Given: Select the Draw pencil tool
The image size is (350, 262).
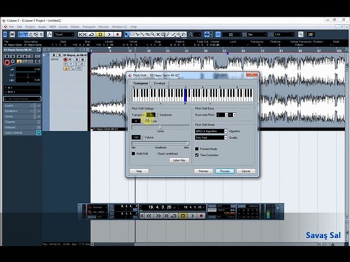Looking at the screenshot, I should tap(168, 34).
